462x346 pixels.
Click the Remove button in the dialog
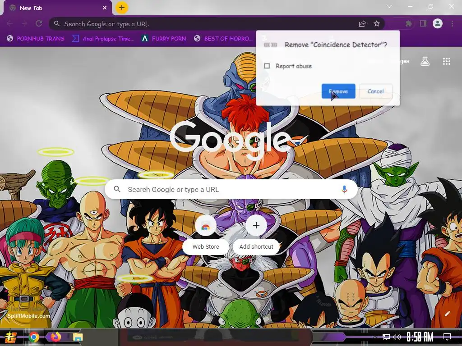coord(338,91)
